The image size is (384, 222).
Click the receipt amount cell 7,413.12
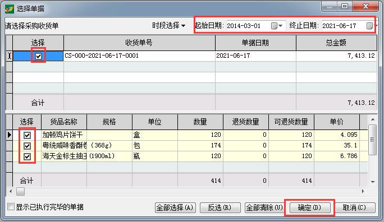(336, 55)
